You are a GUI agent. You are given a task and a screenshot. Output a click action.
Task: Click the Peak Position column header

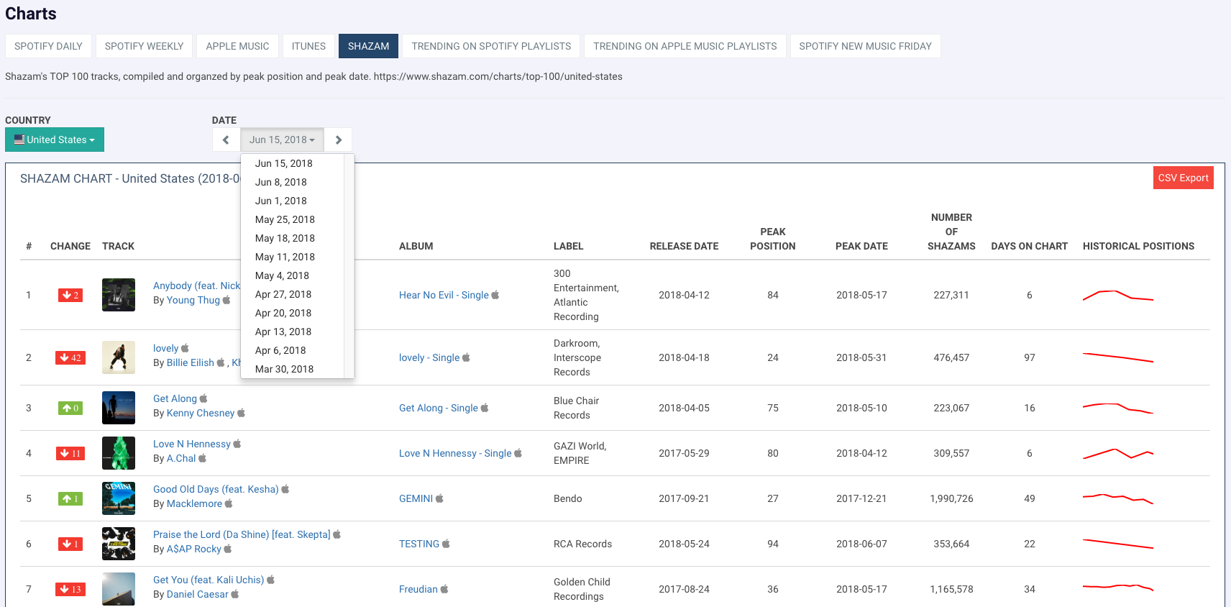coord(773,239)
